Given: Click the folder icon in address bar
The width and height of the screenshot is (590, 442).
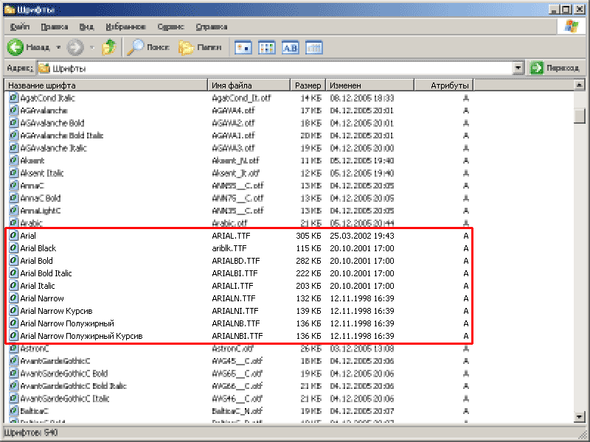Looking at the screenshot, I should pos(44,68).
